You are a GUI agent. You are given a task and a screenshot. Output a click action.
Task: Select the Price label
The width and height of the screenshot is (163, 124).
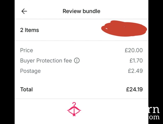[27, 50]
